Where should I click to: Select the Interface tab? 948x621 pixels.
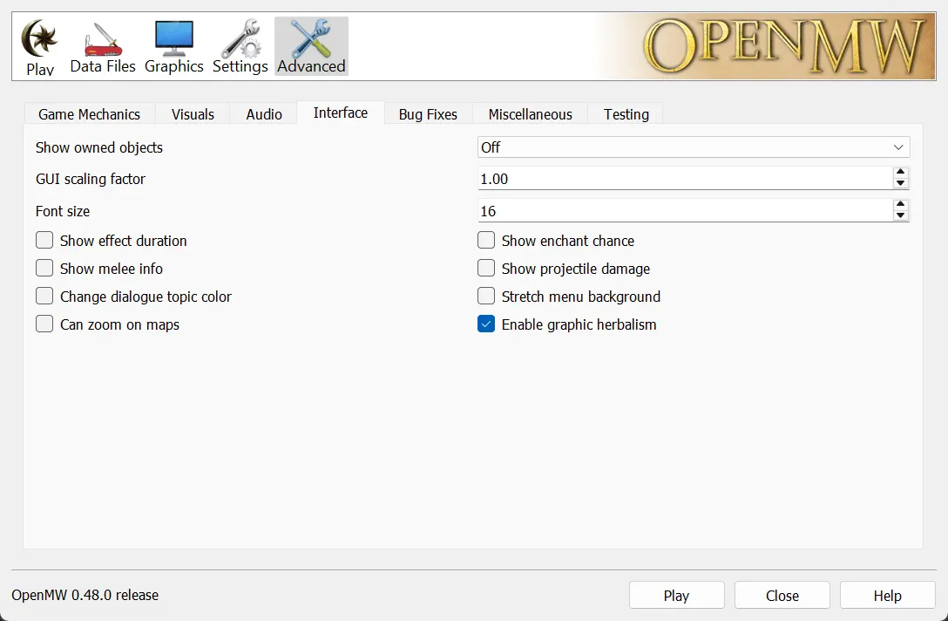click(341, 113)
